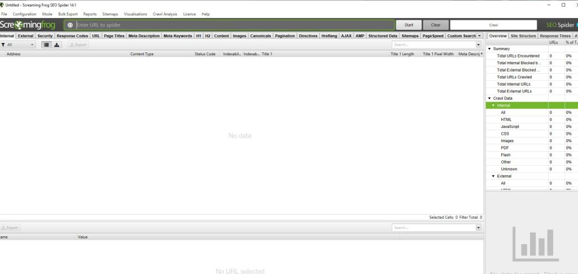The image size is (578, 274).
Task: Open the Bulk Export menu
Action: coord(68,14)
